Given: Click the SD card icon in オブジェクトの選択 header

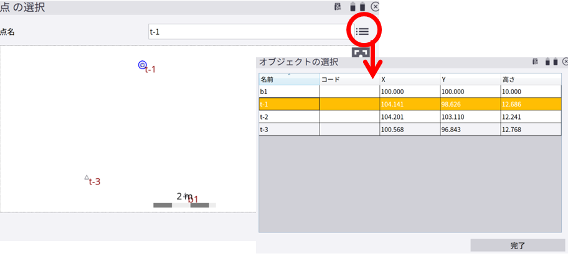Looking at the screenshot, I should pyautogui.click(x=535, y=62).
